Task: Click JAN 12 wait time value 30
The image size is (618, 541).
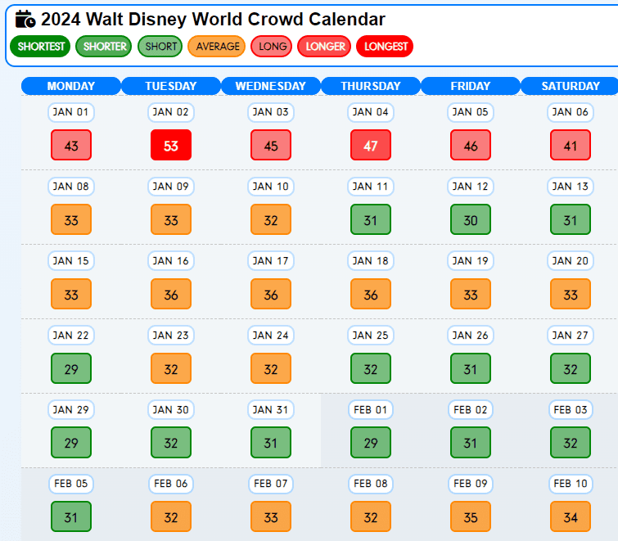Action: click(x=471, y=219)
